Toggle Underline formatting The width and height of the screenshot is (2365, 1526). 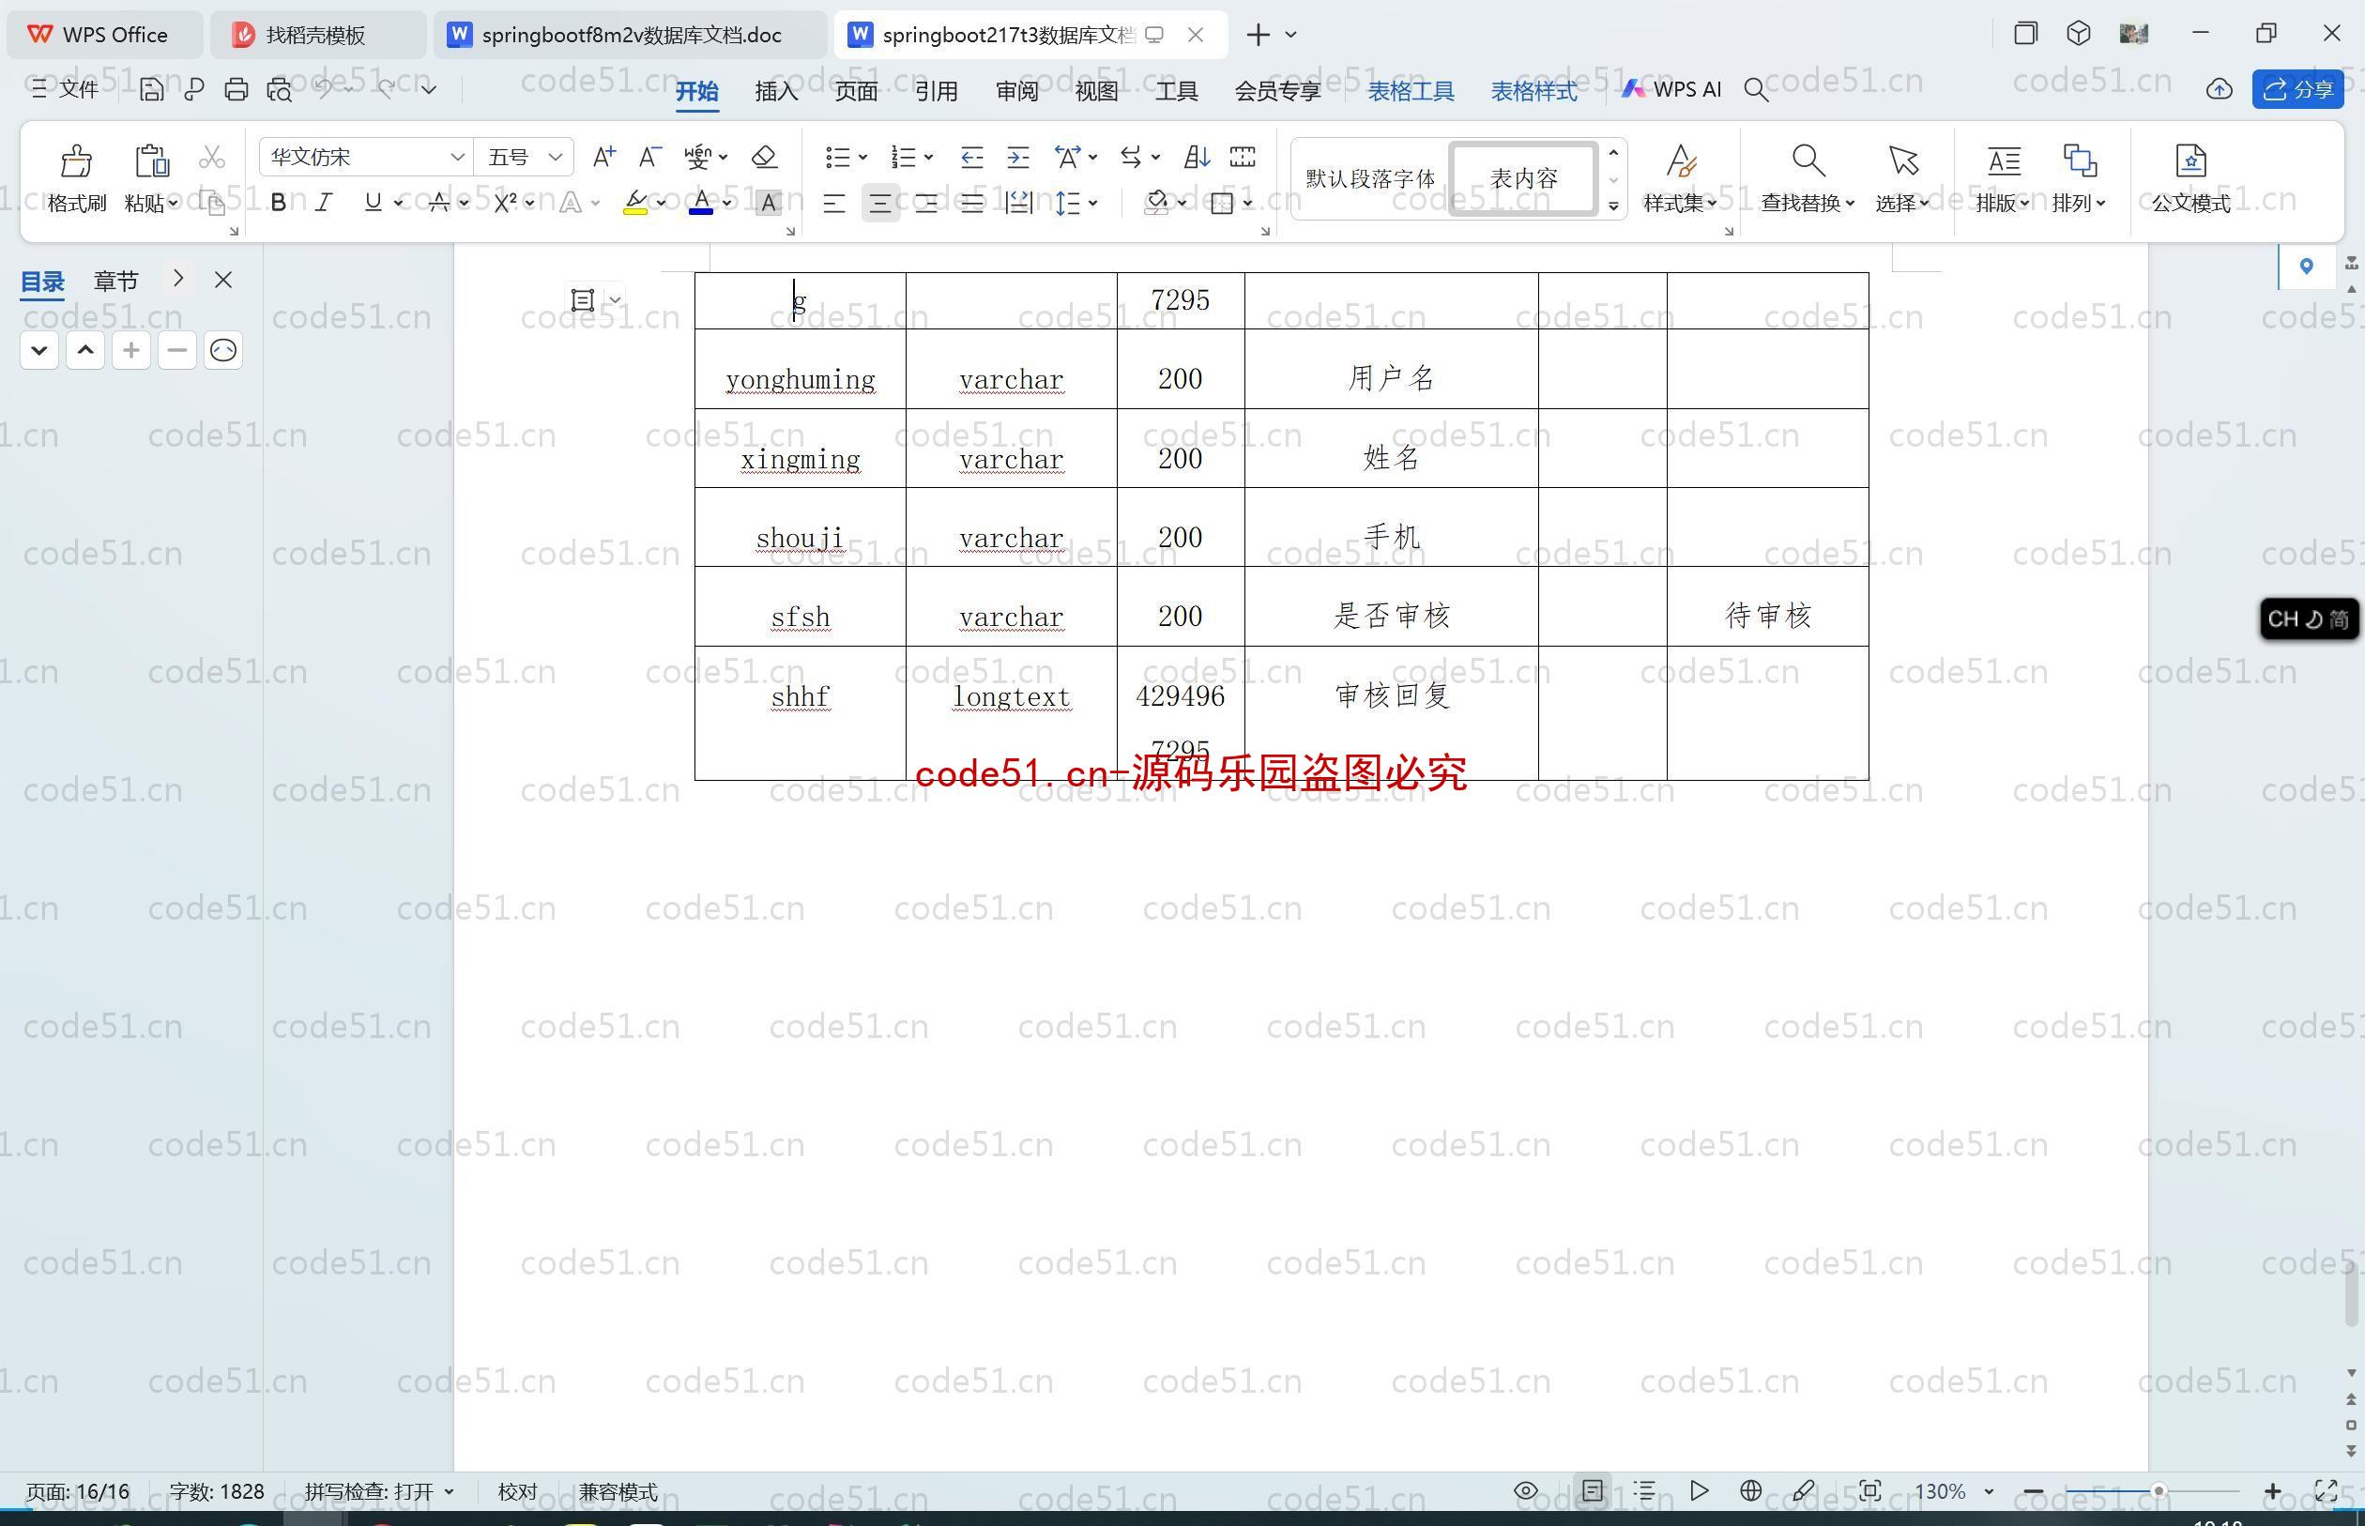[x=373, y=202]
